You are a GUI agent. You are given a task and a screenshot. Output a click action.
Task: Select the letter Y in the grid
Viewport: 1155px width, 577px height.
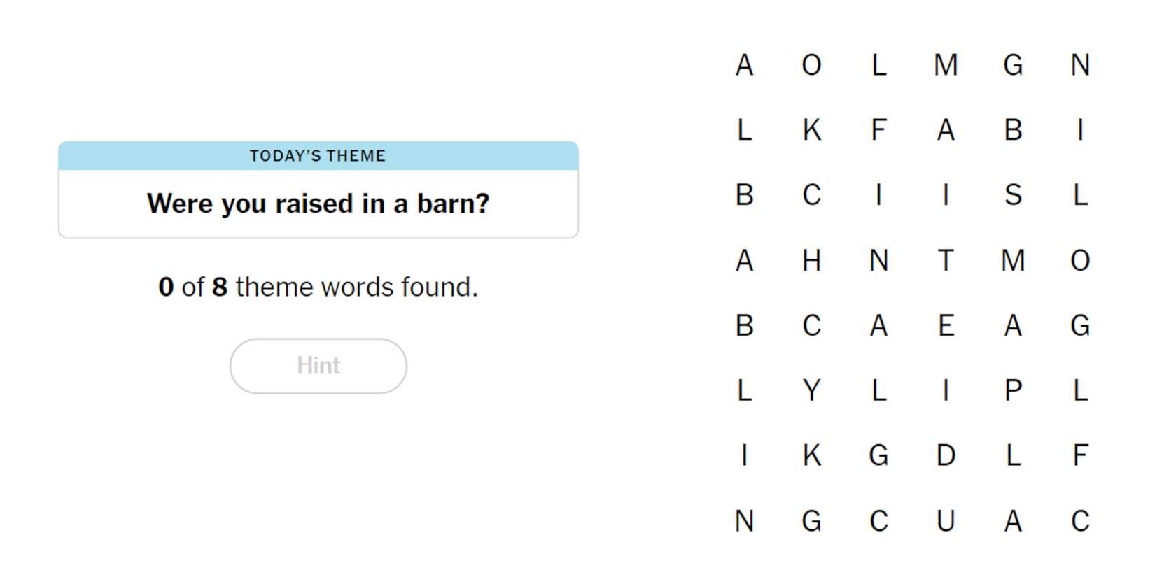[811, 390]
